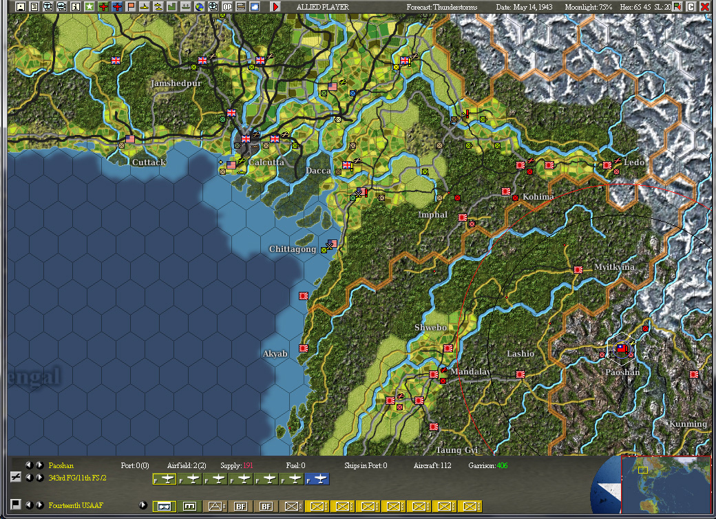
Task: Click the 'Aircraft: 112' value
Action: pyautogui.click(x=432, y=465)
